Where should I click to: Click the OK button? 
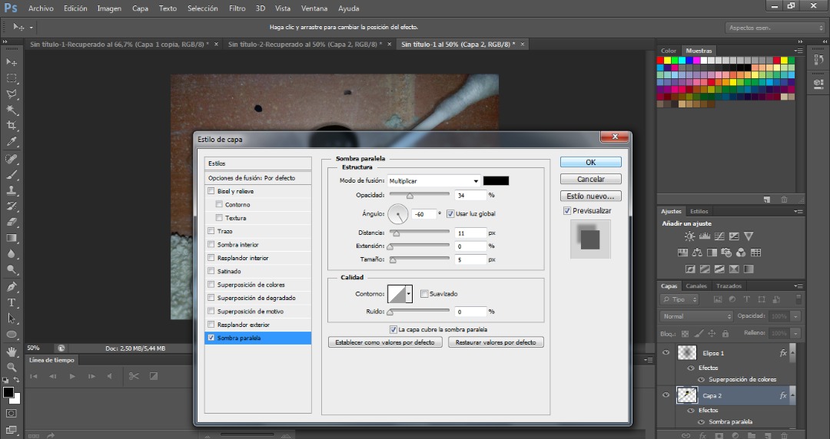tap(590, 163)
